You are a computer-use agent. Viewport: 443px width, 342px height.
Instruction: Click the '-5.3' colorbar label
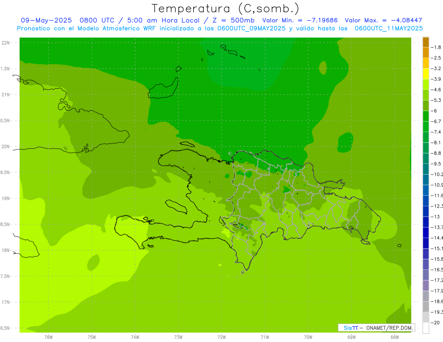(x=436, y=100)
